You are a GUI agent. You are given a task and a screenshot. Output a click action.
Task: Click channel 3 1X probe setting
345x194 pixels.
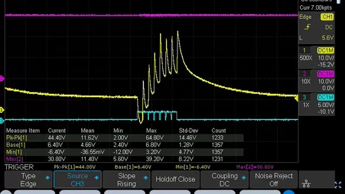click(x=306, y=105)
